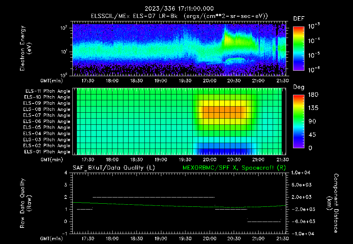This screenshot has width=353, height=244.
Task: Click the Component Distance (km) axis label
Action: [333, 203]
